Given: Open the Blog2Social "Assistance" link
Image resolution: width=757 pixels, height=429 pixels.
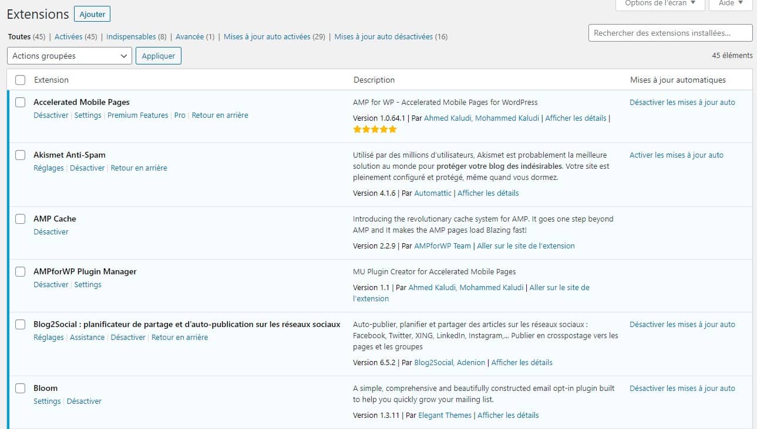Looking at the screenshot, I should (x=87, y=337).
